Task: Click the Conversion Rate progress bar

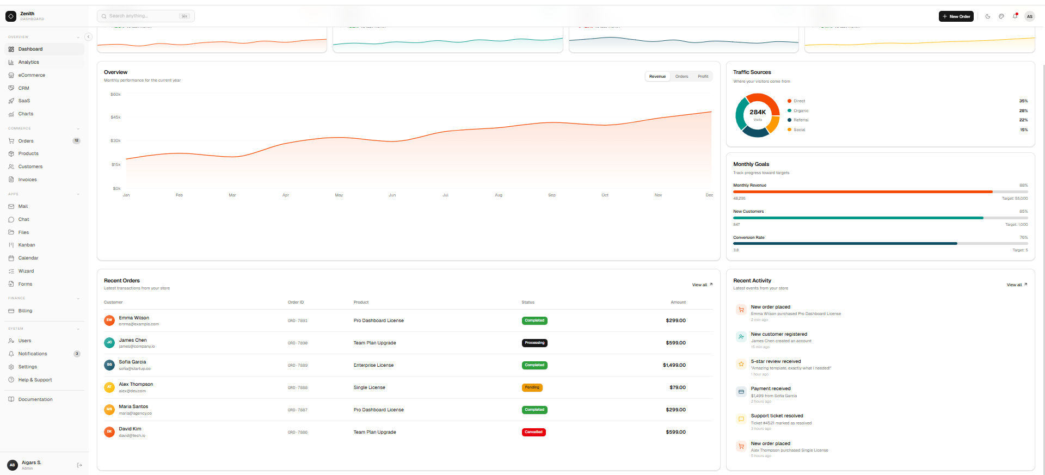Action: click(881, 244)
